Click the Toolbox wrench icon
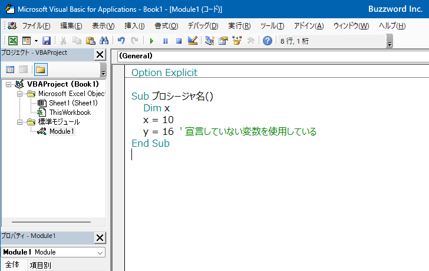 (250, 41)
